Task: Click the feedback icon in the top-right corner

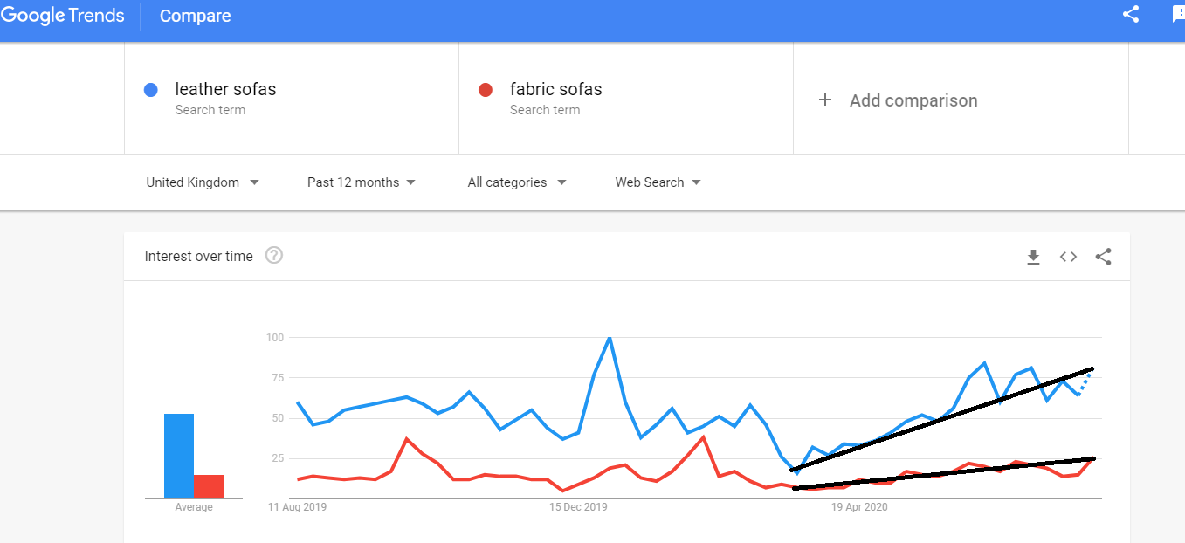Action: tap(1178, 15)
